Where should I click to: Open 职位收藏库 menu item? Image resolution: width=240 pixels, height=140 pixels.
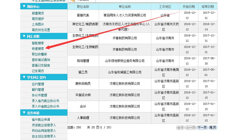[x=39, y=54]
